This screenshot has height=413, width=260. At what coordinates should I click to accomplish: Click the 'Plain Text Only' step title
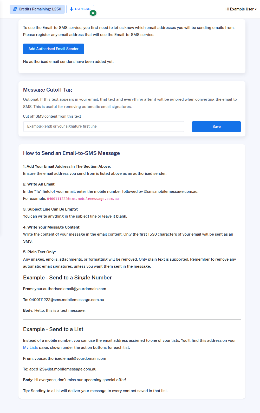[x=40, y=252]
